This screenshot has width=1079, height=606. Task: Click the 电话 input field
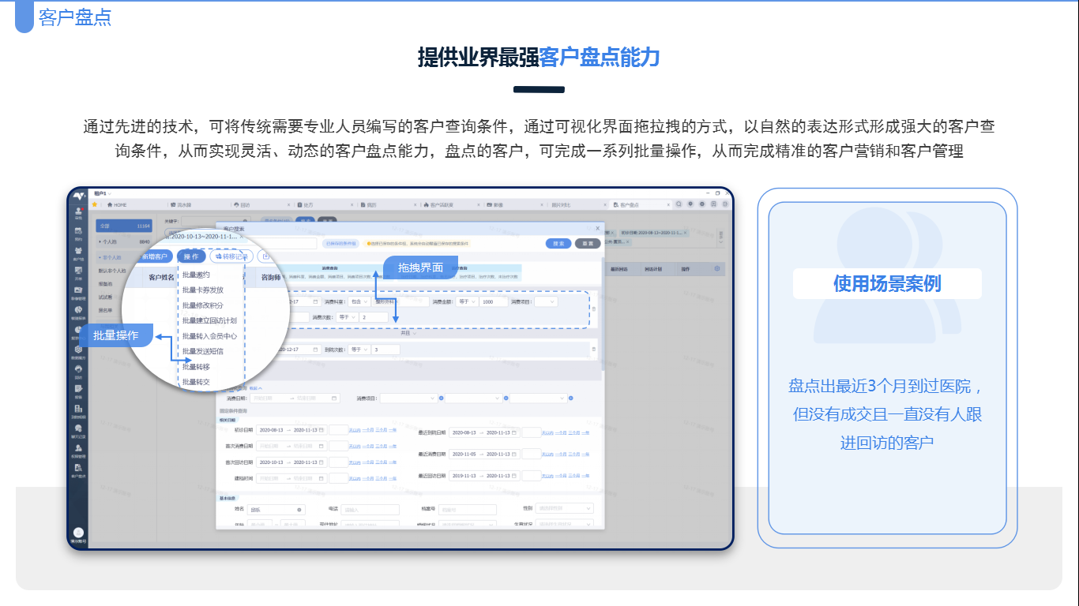(x=370, y=510)
